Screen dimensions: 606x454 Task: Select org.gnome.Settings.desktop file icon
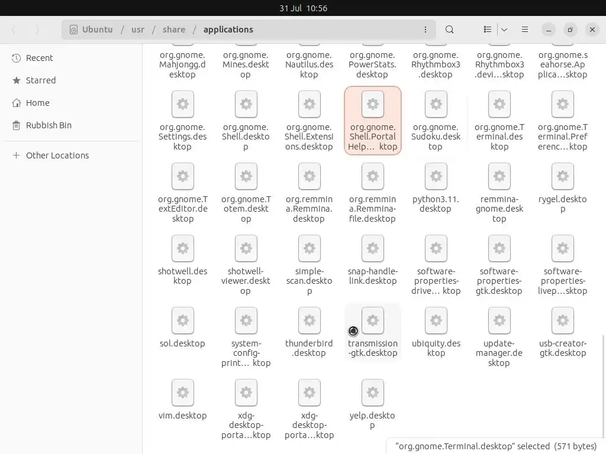pos(183,104)
